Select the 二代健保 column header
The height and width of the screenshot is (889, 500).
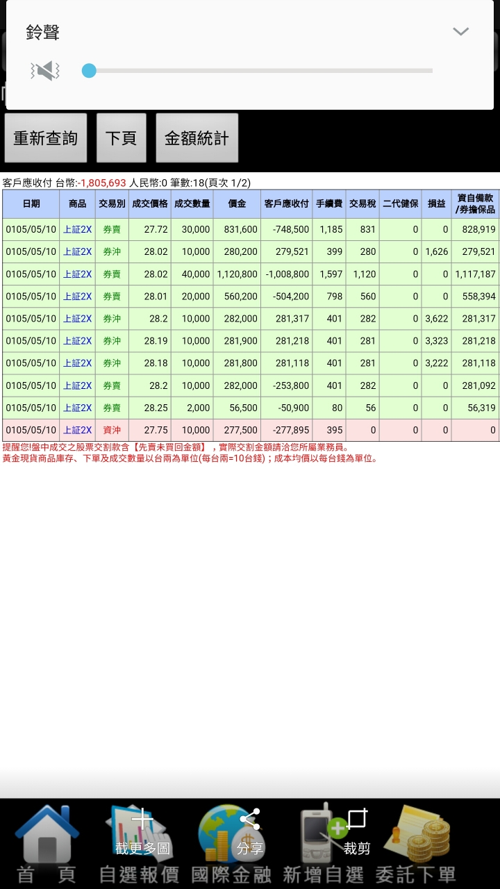click(x=400, y=203)
